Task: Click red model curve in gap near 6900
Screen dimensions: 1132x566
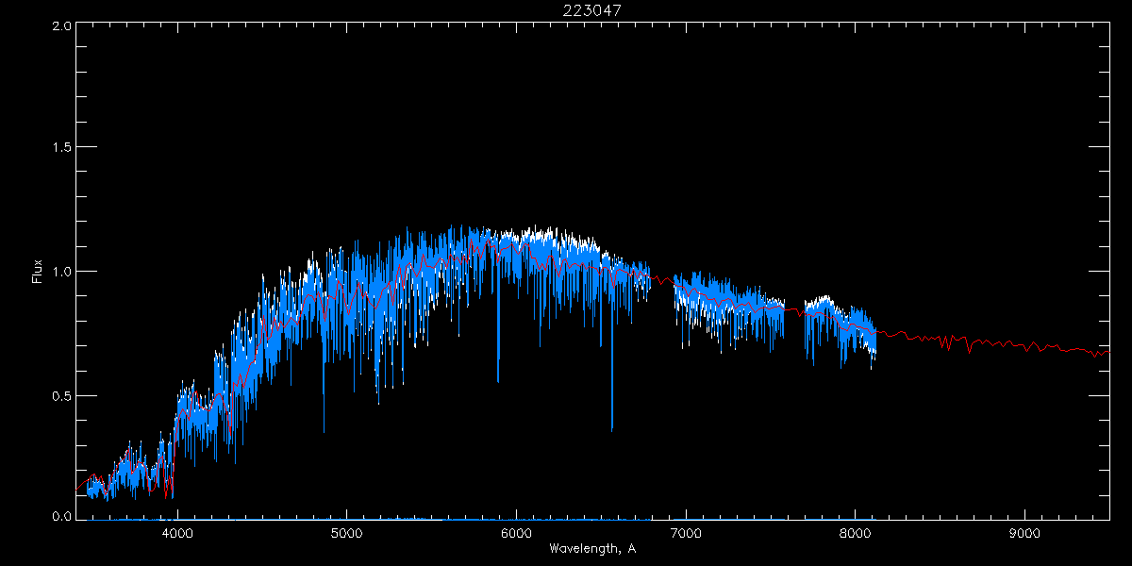Action: tap(662, 280)
